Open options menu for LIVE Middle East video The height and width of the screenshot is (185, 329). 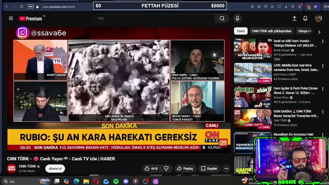323,66
